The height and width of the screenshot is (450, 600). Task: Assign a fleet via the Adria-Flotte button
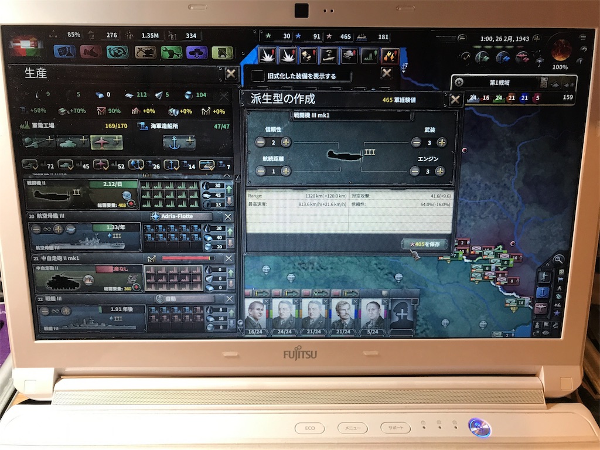[x=182, y=216]
